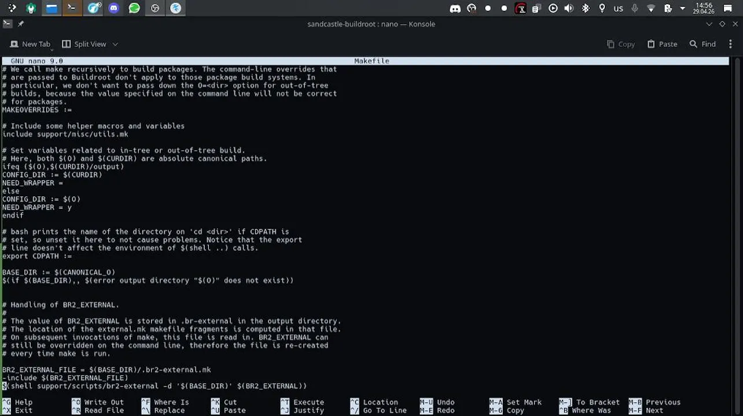Click the 'BR2_EXTERNAL_FILE = $(BASE_DIR)/.br2-external.mk' line
743x416 pixels.
[106, 370]
